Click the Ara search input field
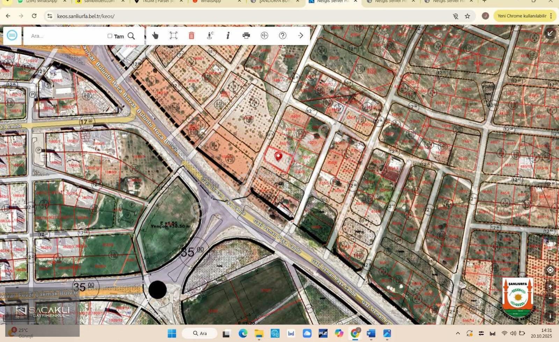The height and width of the screenshot is (342, 559). [x=66, y=36]
